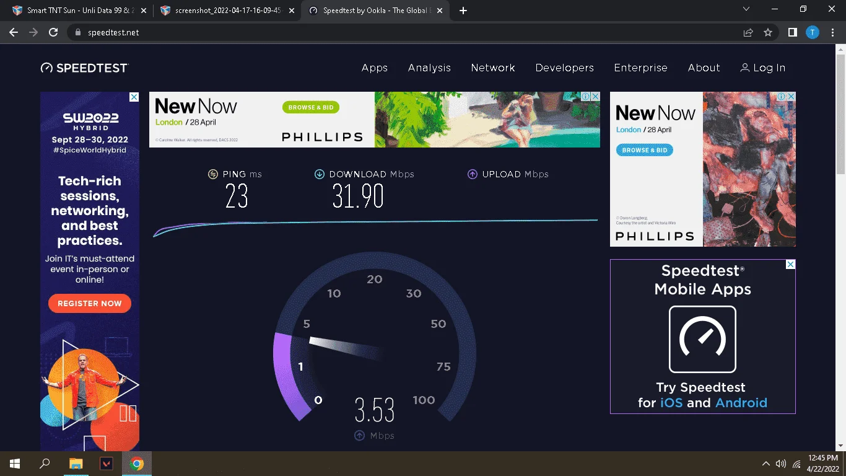
Task: Click the Speedtest logo
Action: 84,68
